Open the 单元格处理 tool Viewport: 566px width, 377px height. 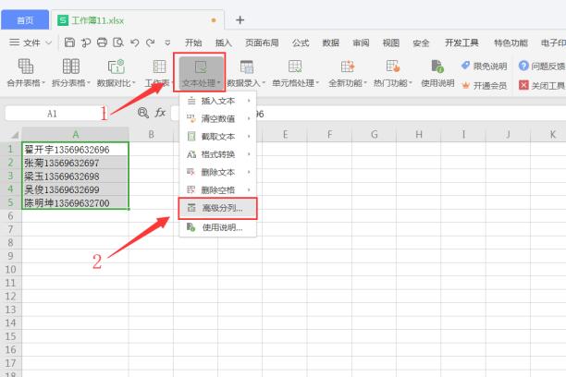(295, 73)
